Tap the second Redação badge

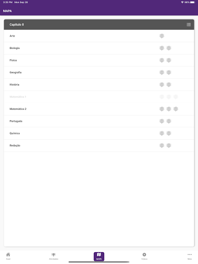point(169,145)
